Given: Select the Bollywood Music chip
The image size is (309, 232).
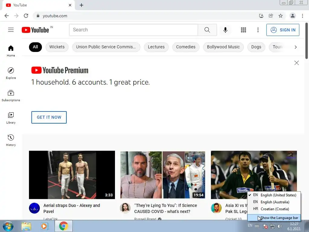Looking at the screenshot, I should tap(223, 47).
